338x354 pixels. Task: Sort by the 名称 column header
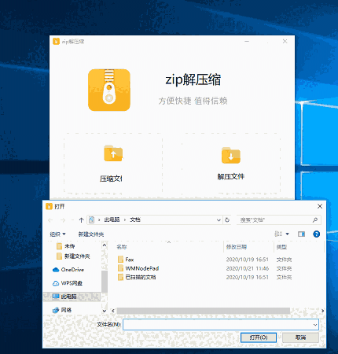(x=122, y=247)
